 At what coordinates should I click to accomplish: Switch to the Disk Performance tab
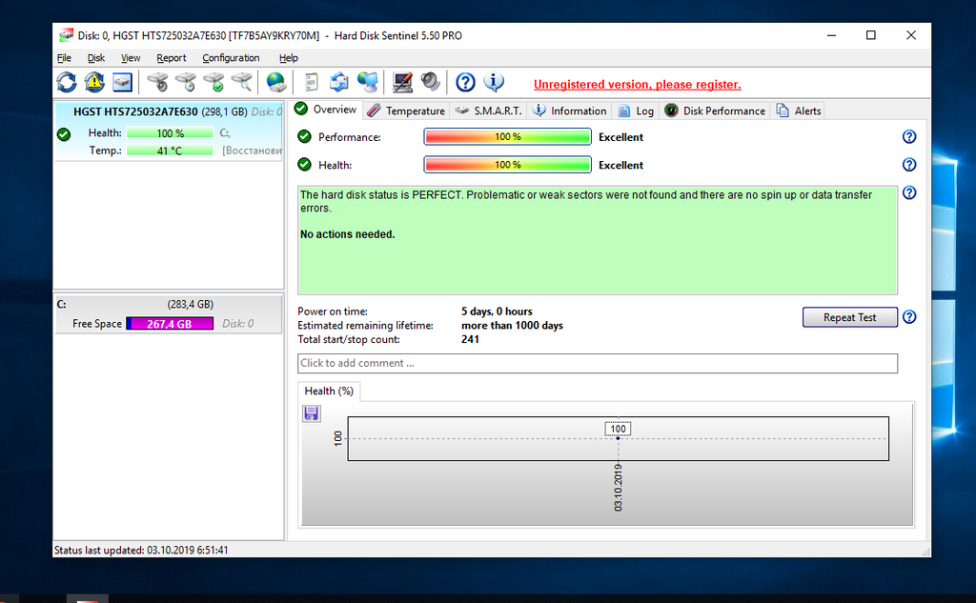tap(715, 111)
